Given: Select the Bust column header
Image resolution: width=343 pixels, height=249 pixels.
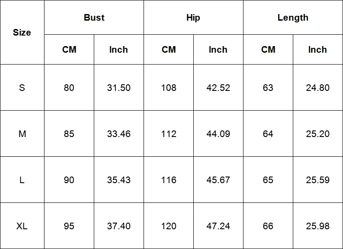Looking at the screenshot, I should tap(94, 18).
